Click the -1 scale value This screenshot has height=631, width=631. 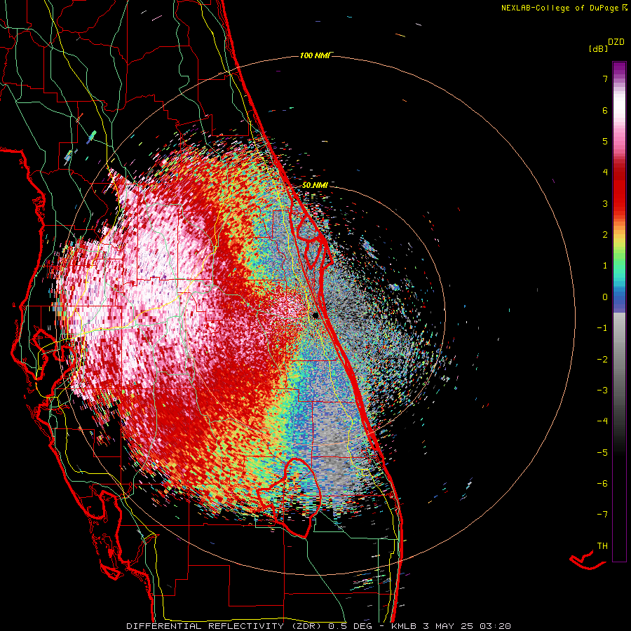click(x=602, y=328)
